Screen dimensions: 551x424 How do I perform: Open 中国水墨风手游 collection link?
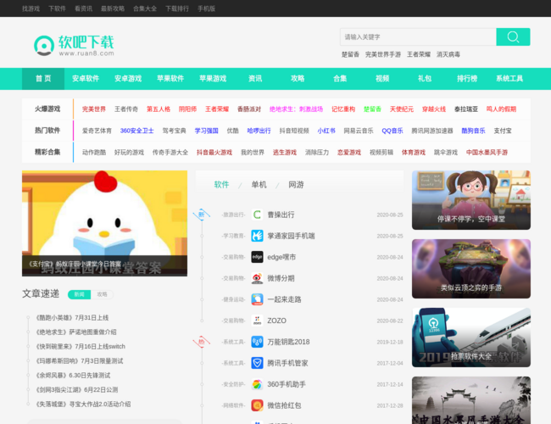487,153
